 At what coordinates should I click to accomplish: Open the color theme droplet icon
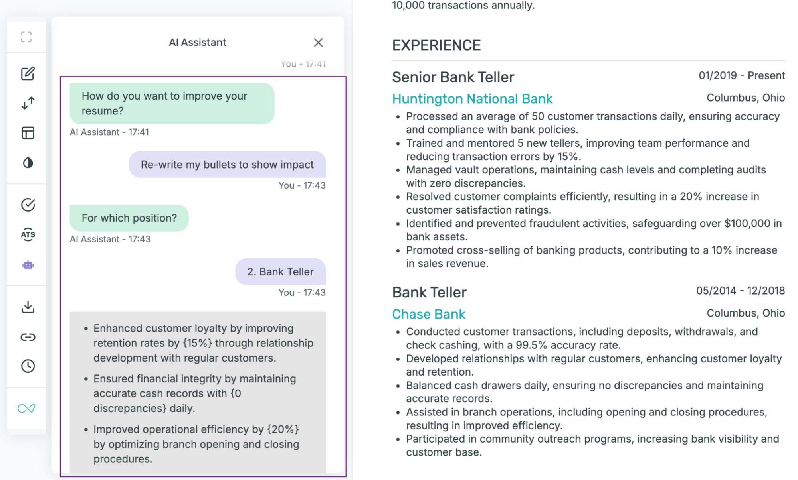pos(28,163)
